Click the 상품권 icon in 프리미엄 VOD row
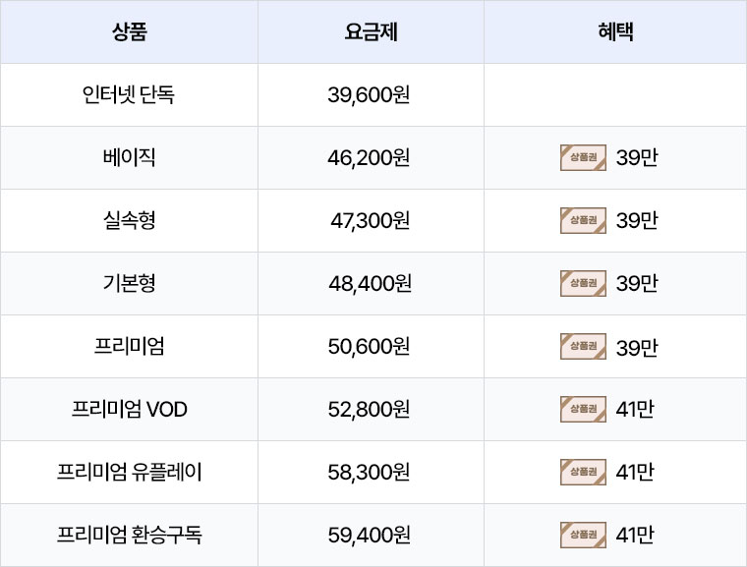 (x=583, y=410)
